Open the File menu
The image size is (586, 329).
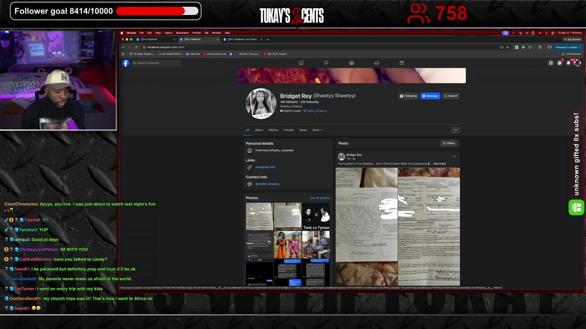[141, 33]
